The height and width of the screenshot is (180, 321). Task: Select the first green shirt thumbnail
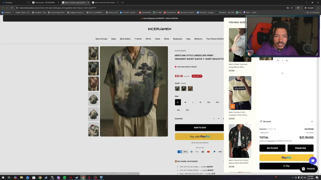pos(93,53)
